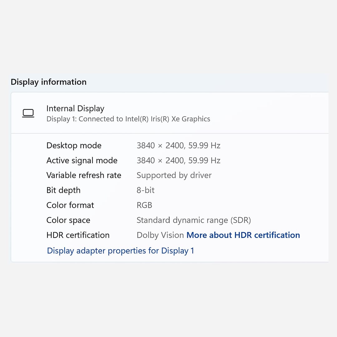Viewport: 337px width, 337px height.
Task: Click the 'Standard dynamic range (SDR)' value
Action: tap(193, 220)
